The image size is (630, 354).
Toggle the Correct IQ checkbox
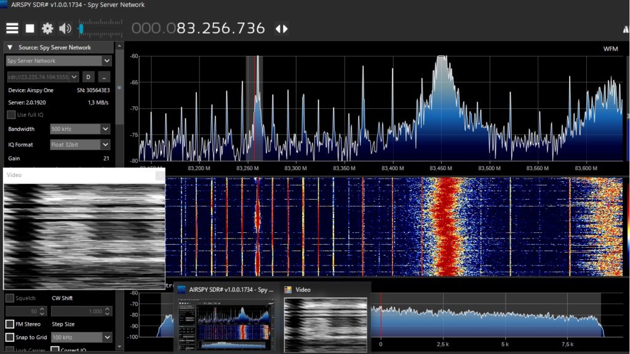55,350
